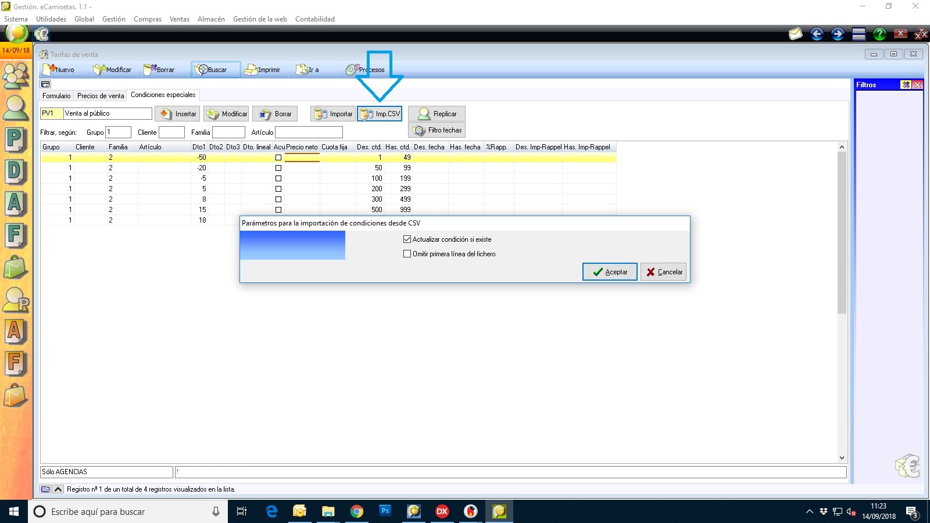Open help with green question mark icon
The image size is (930, 523).
click(x=879, y=34)
